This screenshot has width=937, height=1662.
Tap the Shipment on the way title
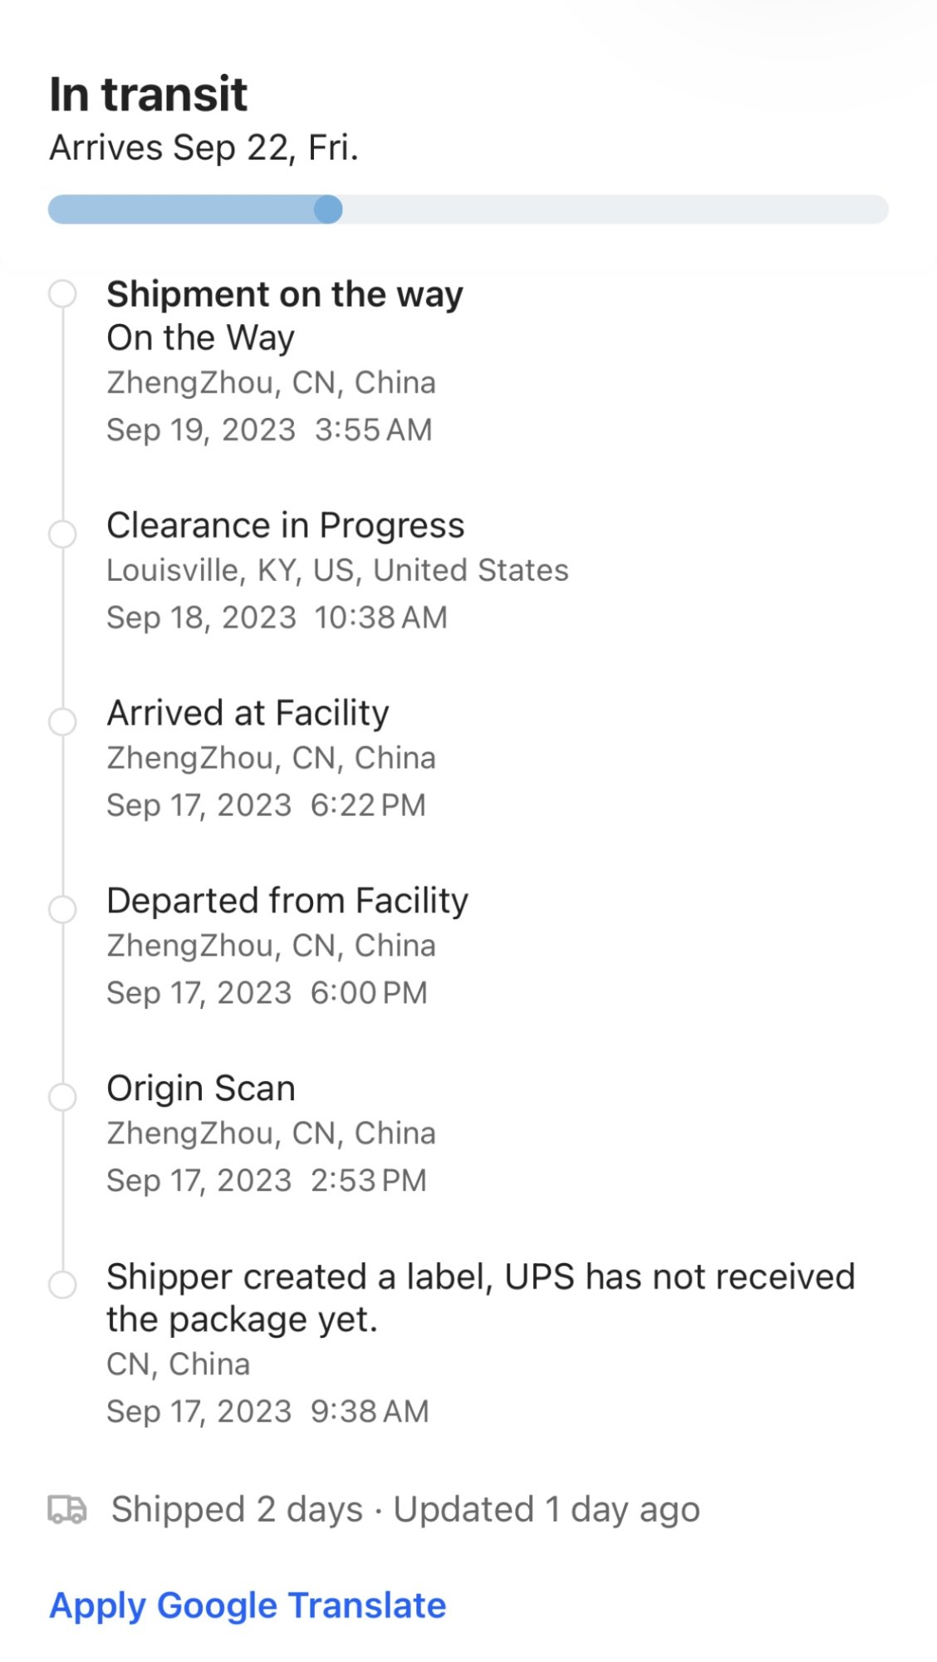285,294
